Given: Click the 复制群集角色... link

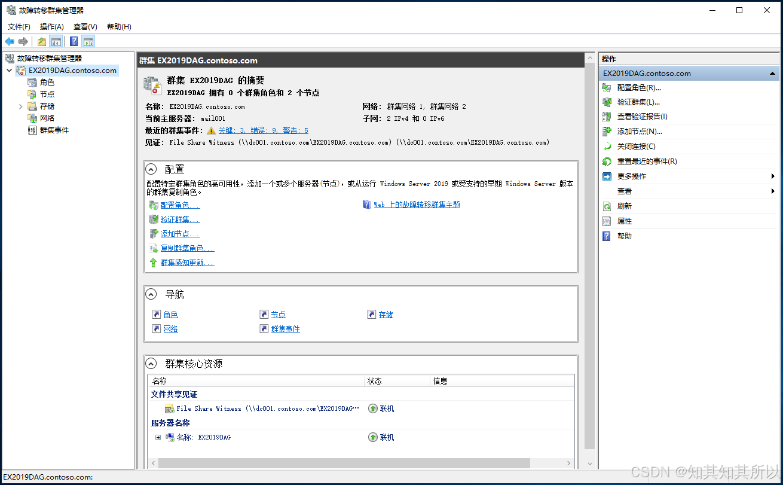Looking at the screenshot, I should tap(187, 248).
